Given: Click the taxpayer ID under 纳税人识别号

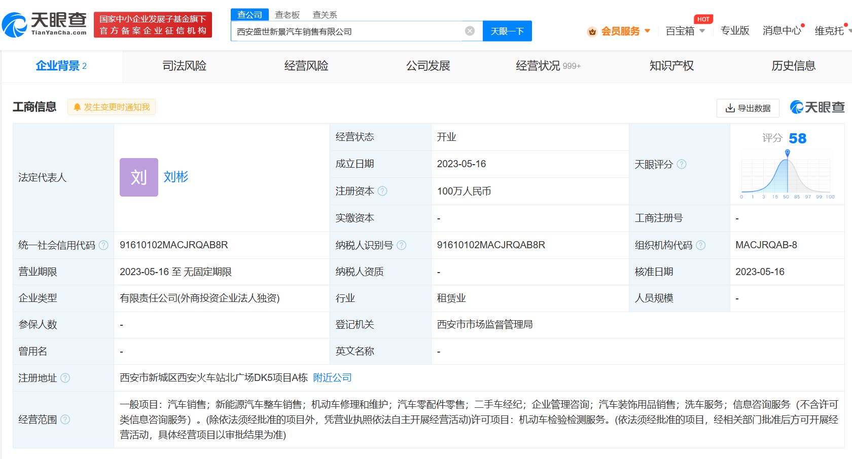Looking at the screenshot, I should click(x=491, y=245).
